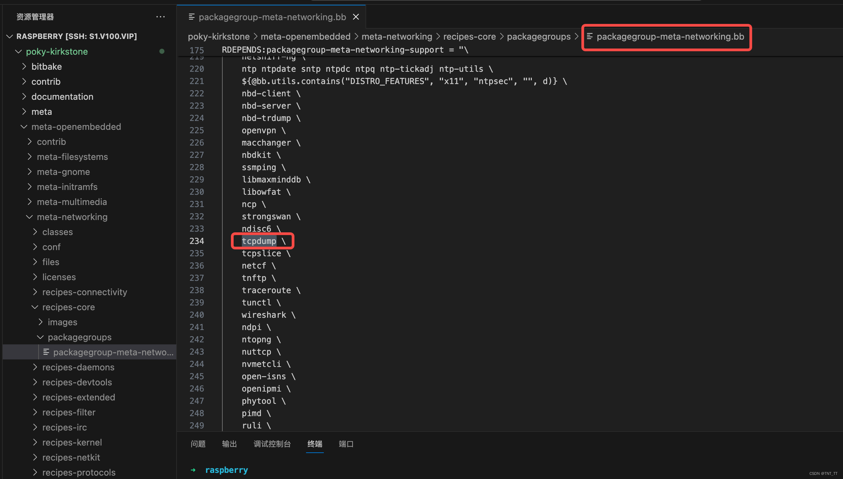Click line number 234 in gutter

click(197, 241)
